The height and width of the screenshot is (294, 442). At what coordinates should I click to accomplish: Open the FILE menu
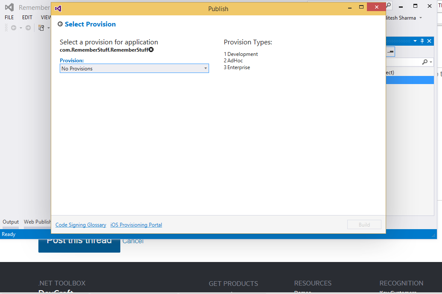(9, 17)
